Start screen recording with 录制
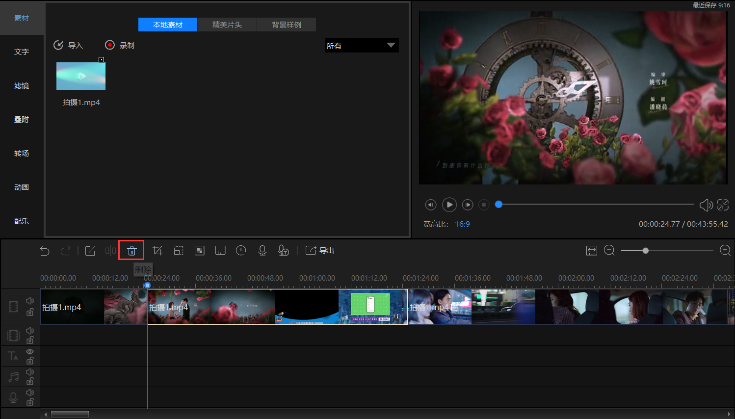The width and height of the screenshot is (735, 419). click(x=120, y=45)
